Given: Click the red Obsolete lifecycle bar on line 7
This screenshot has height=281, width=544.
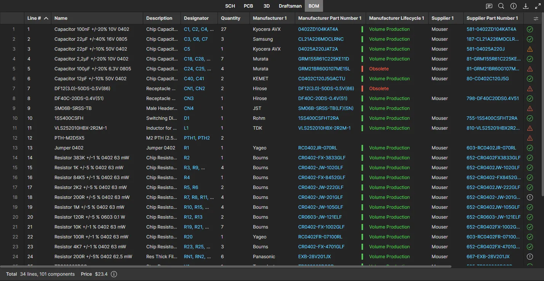Looking at the screenshot, I should point(362,89).
